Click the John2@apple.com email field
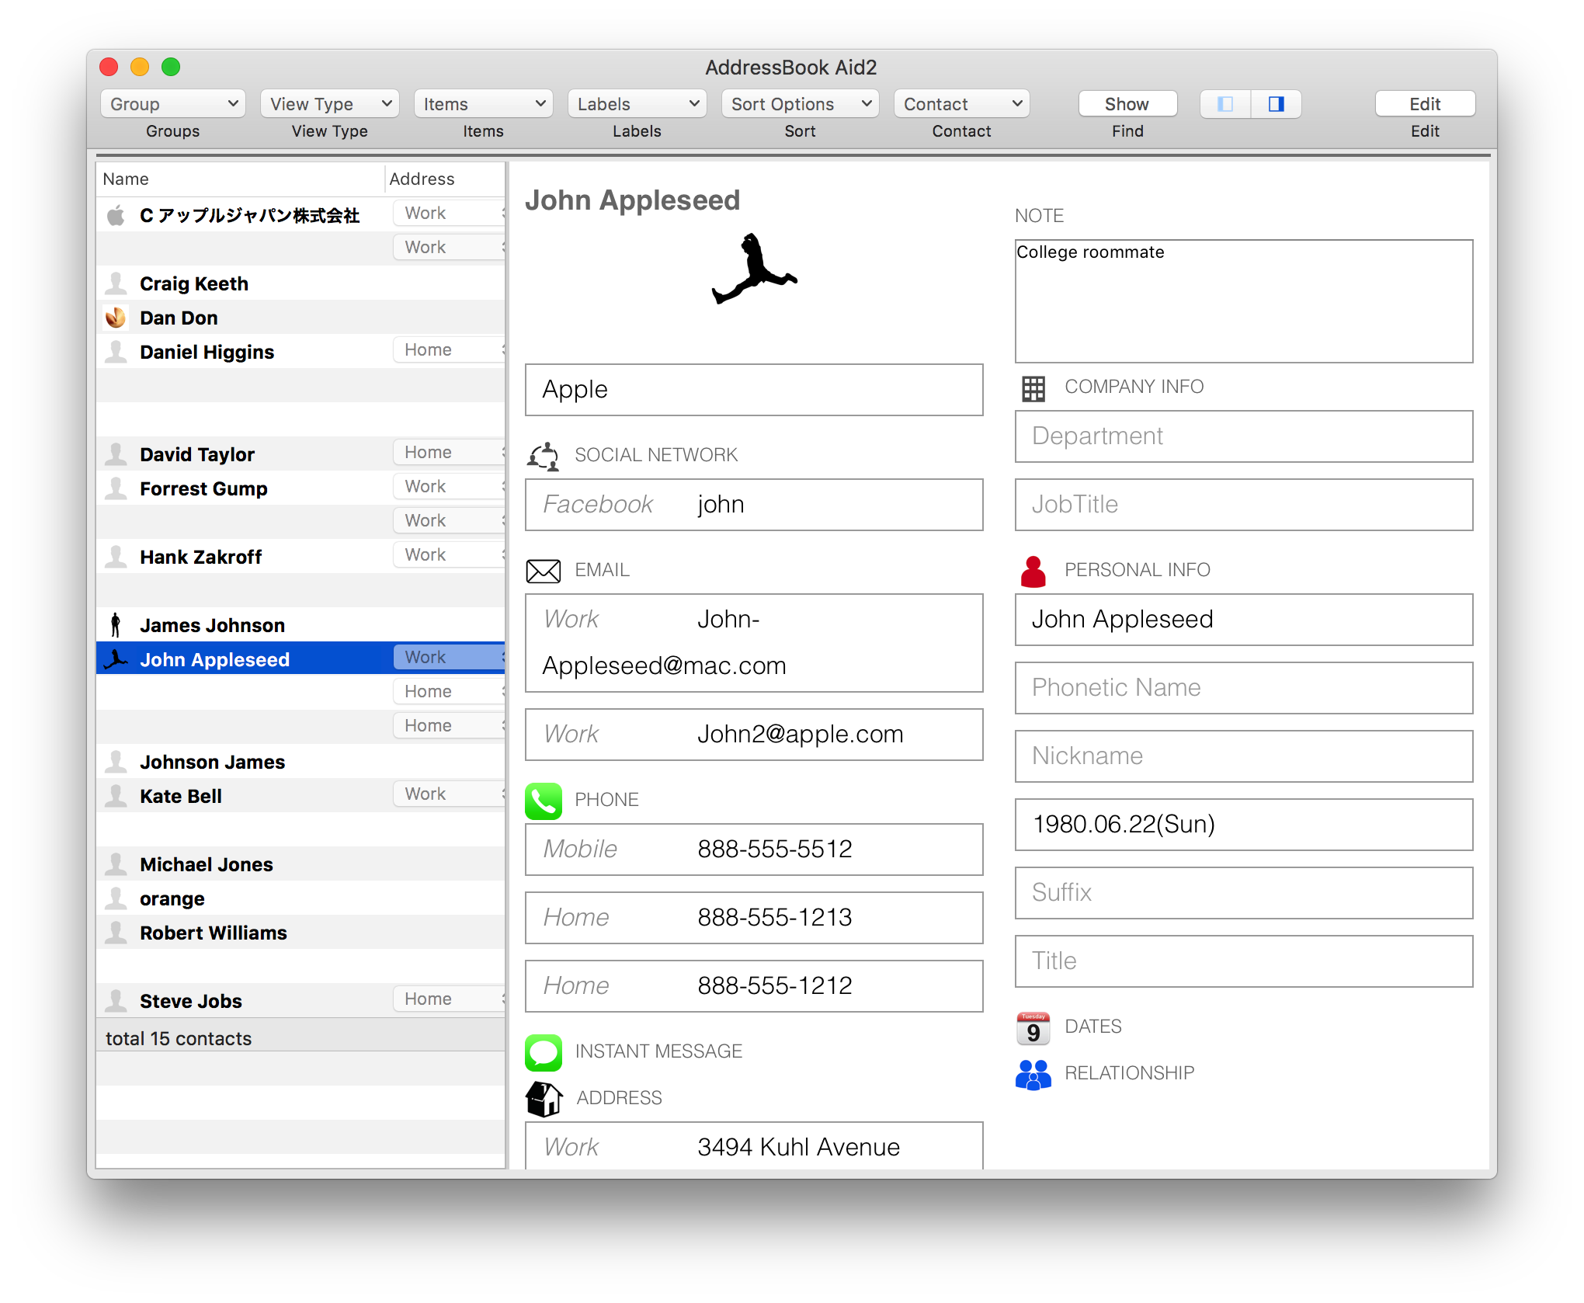 (754, 735)
